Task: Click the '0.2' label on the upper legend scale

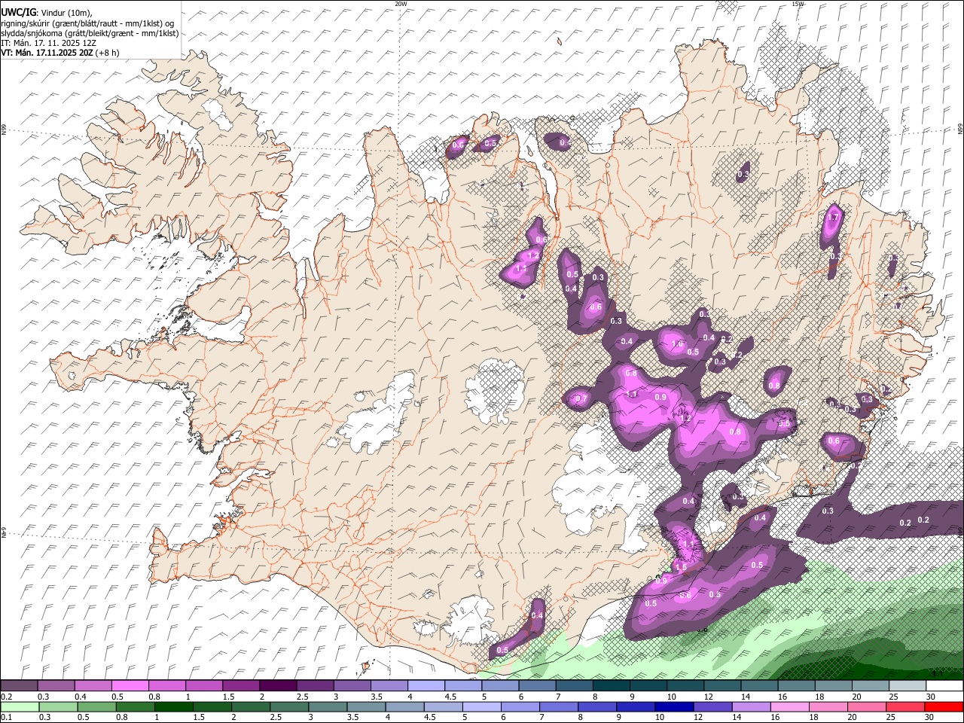Action: click(x=7, y=697)
